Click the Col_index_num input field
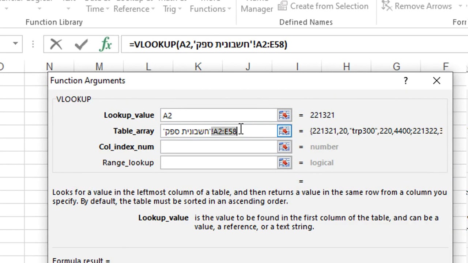This screenshot has height=263, width=468. pyautogui.click(x=219, y=147)
